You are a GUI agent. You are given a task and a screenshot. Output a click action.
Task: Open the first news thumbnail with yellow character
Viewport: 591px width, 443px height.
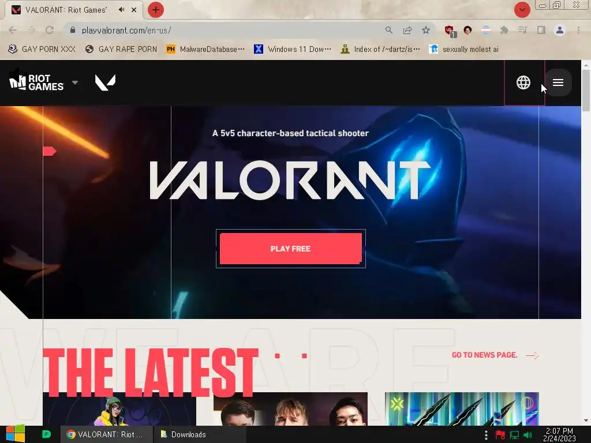click(x=119, y=409)
